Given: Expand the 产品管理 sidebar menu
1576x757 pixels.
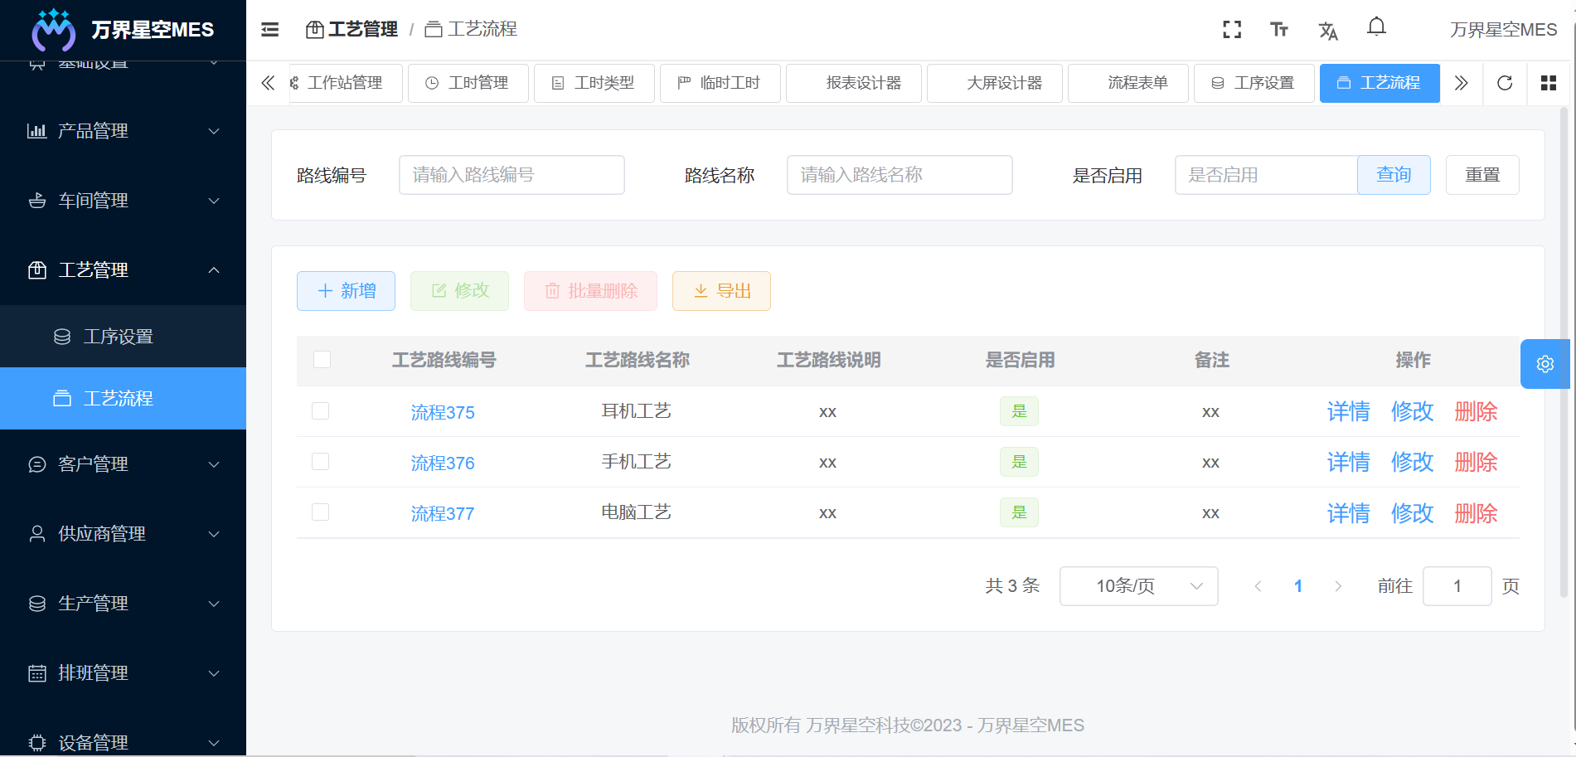Looking at the screenshot, I should pos(123,131).
